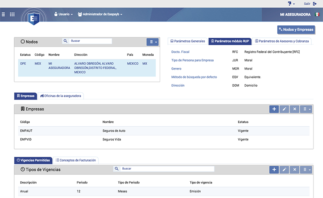Click the Salir logout icon
The image size is (323, 198).
tap(315, 4)
